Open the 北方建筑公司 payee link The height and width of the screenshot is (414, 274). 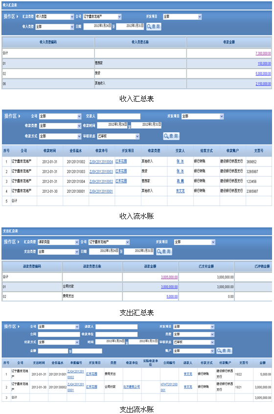coord(132,387)
